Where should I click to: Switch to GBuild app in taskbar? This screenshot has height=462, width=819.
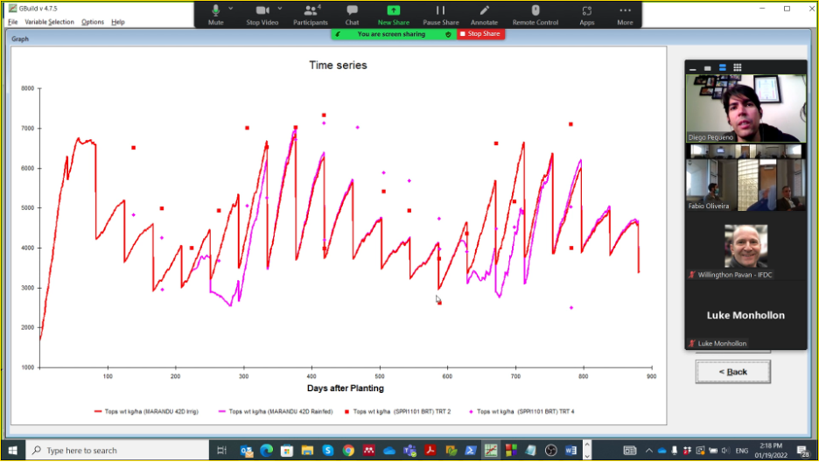tap(491, 451)
